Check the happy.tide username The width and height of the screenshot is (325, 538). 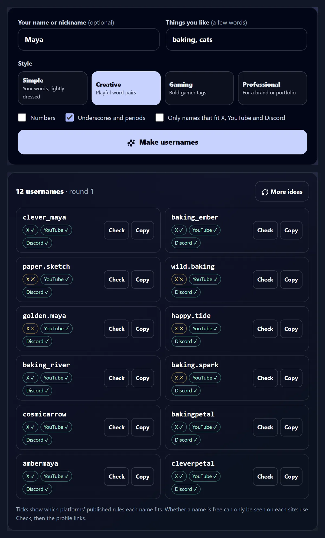(265, 329)
